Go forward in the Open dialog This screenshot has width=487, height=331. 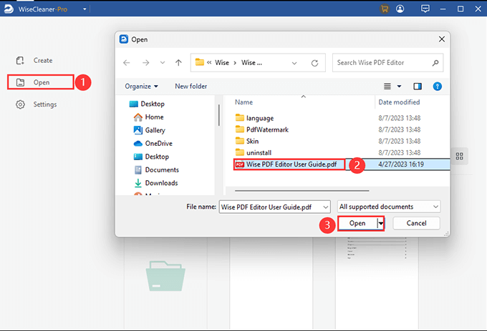(x=145, y=63)
